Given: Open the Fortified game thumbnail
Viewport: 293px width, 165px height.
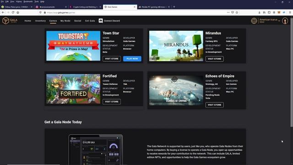Looking at the screenshot, I should pos(73,89).
